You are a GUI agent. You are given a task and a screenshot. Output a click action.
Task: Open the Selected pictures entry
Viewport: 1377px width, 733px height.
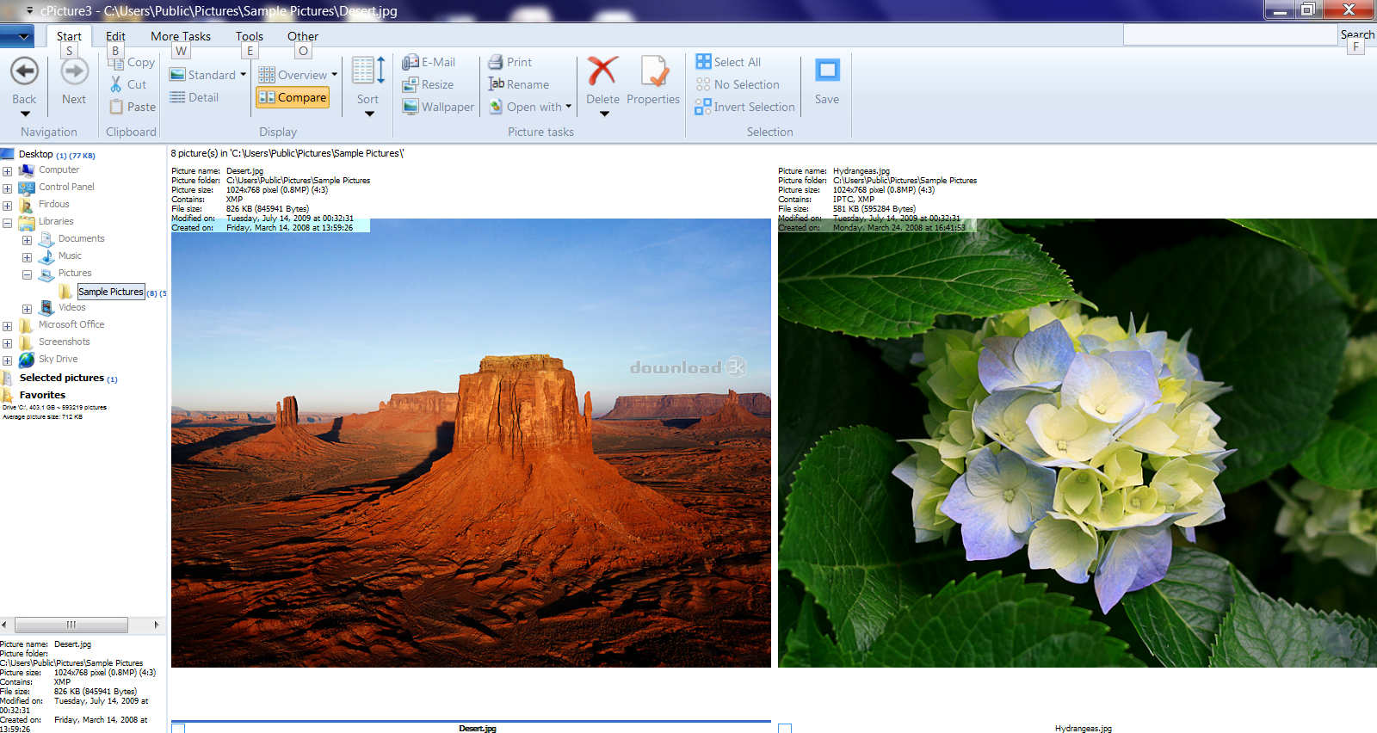(62, 378)
